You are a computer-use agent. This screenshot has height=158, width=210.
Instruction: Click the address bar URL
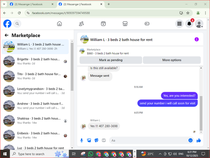coord(61,13)
